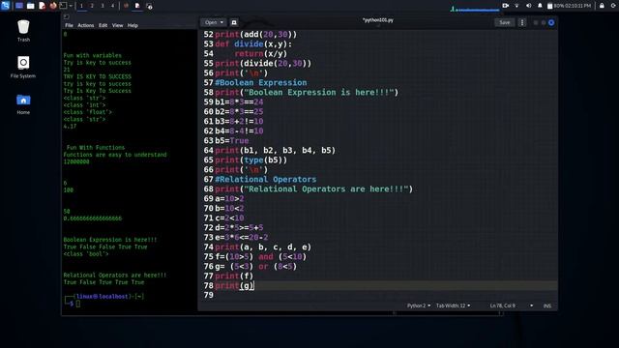The height and width of the screenshot is (348, 619).
Task: Click terminal output 'Fun with variables'
Action: tap(93, 56)
